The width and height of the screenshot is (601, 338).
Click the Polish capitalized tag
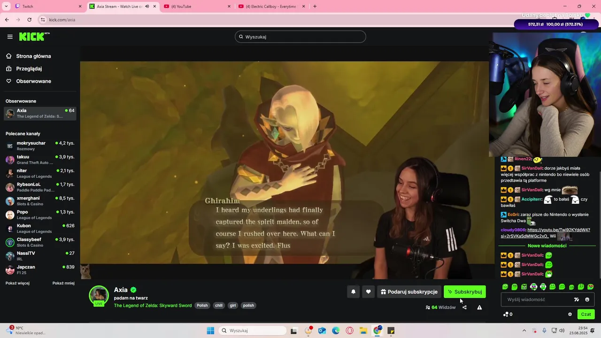pyautogui.click(x=202, y=306)
